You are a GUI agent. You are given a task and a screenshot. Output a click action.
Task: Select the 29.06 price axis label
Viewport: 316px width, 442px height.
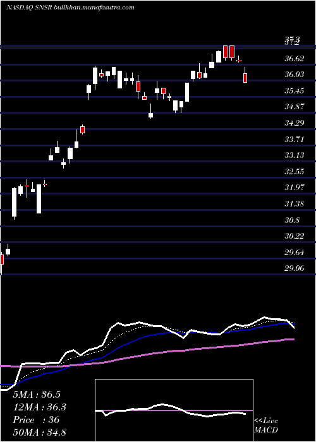click(295, 268)
